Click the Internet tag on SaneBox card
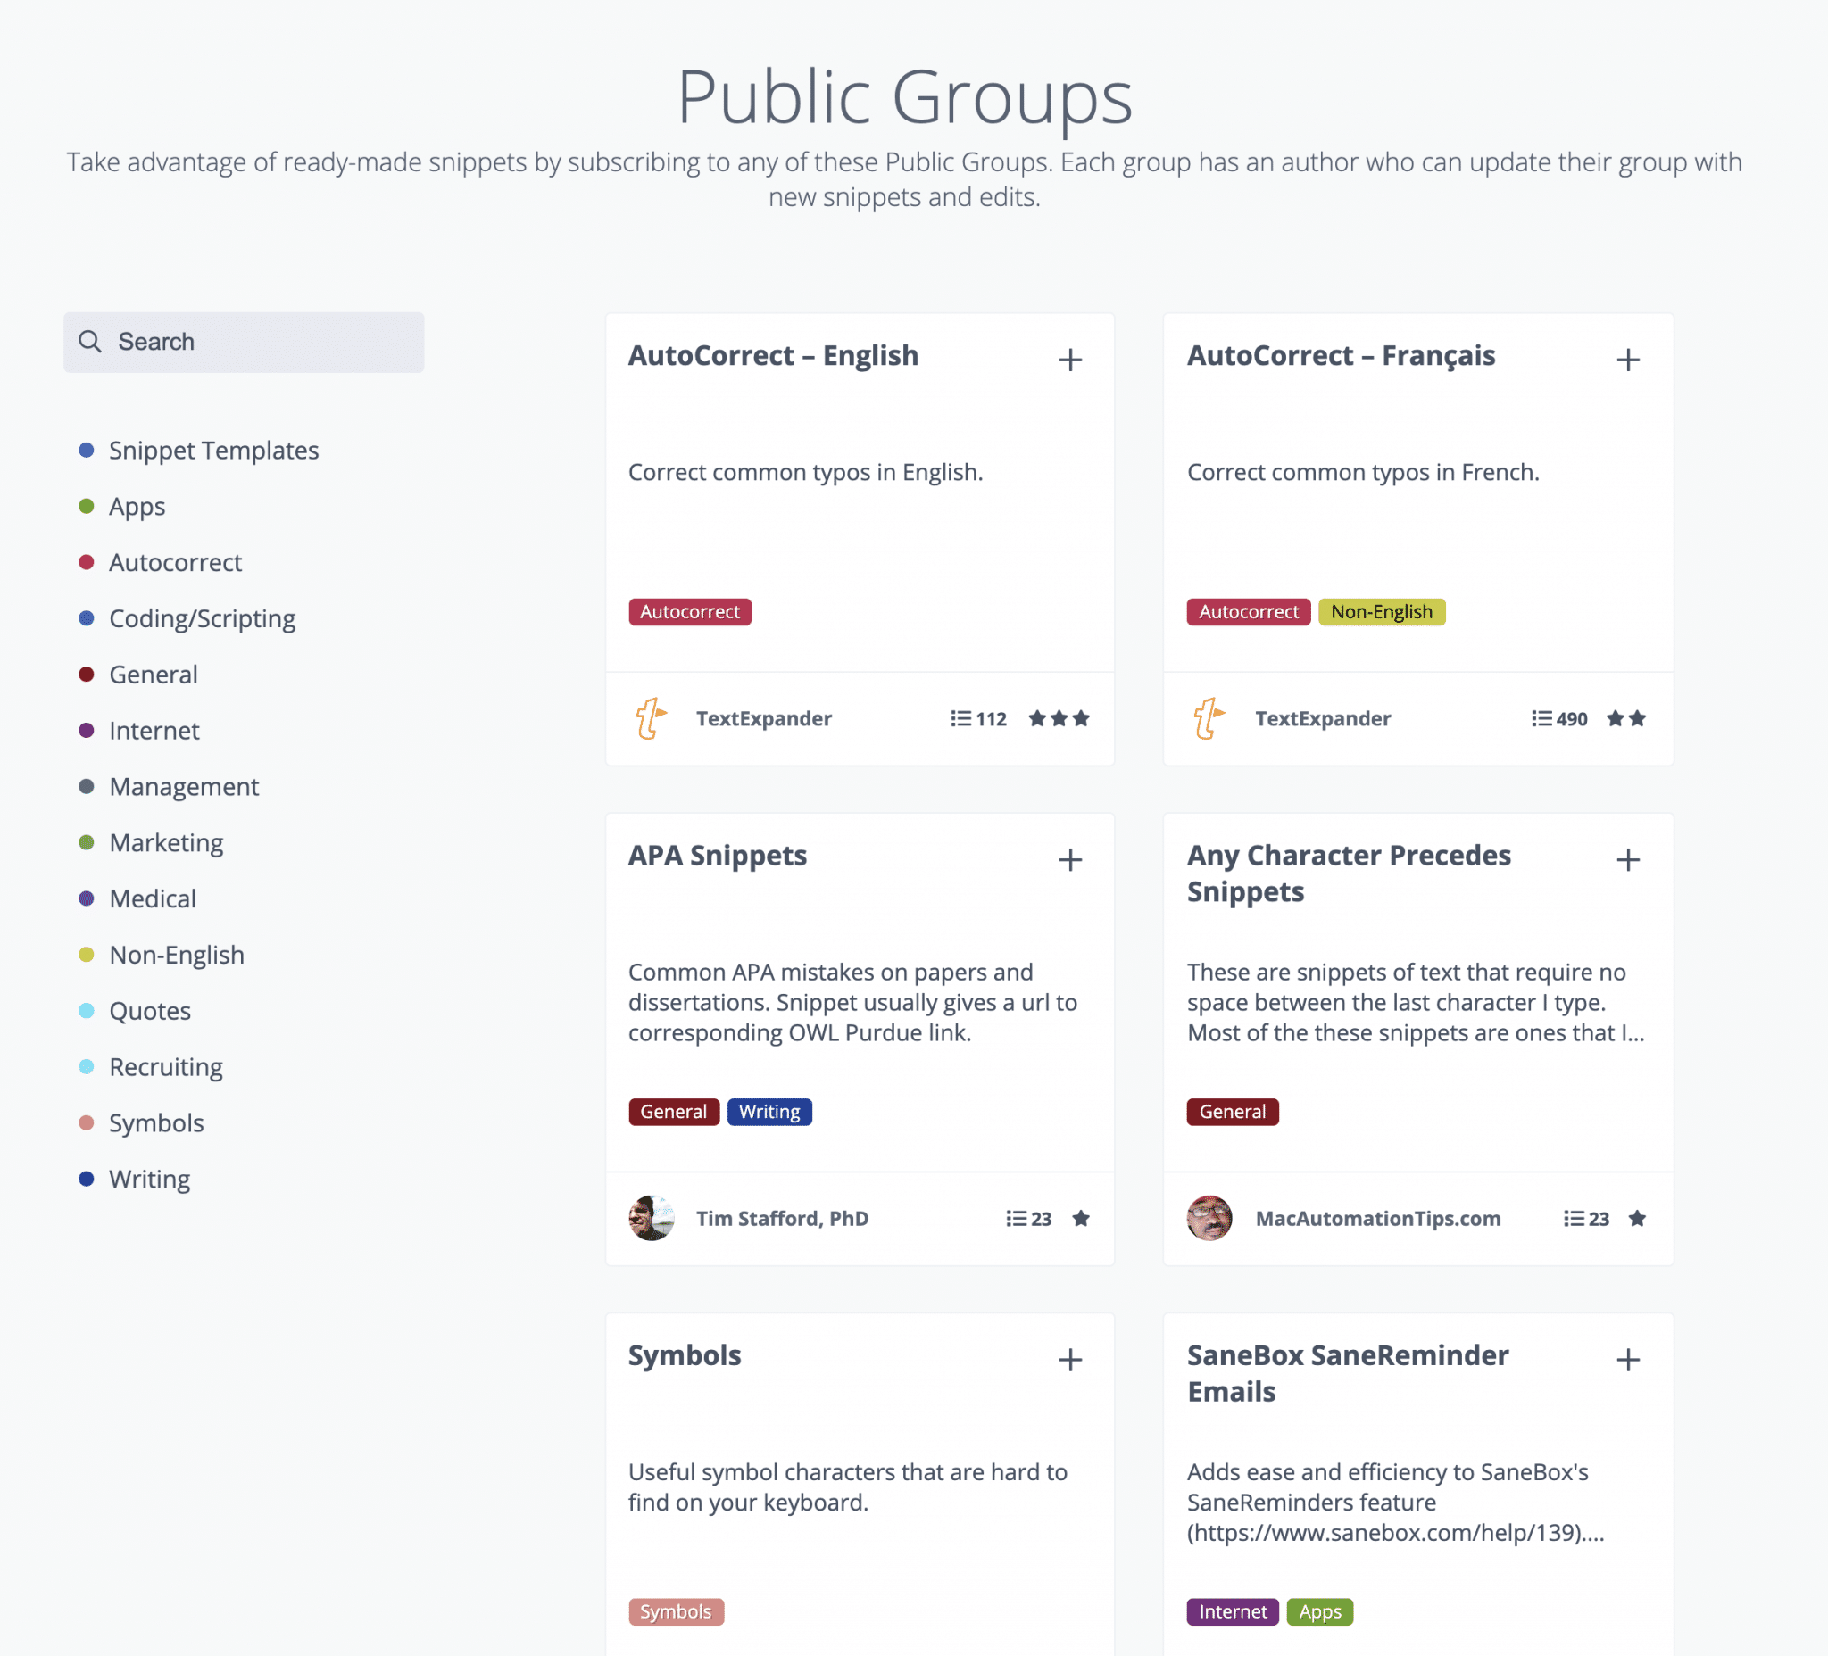The width and height of the screenshot is (1828, 1656). click(x=1233, y=1611)
